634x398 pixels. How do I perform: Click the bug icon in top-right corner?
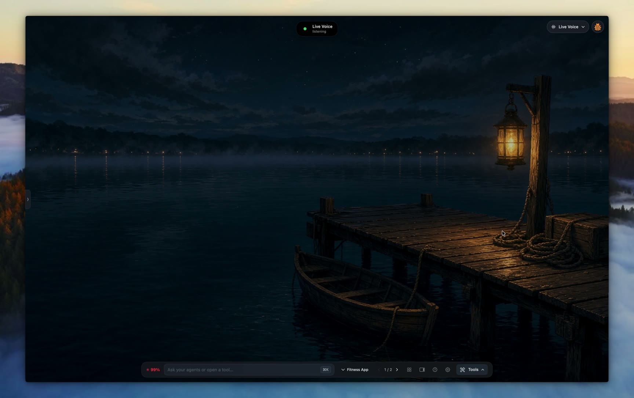[598, 27]
